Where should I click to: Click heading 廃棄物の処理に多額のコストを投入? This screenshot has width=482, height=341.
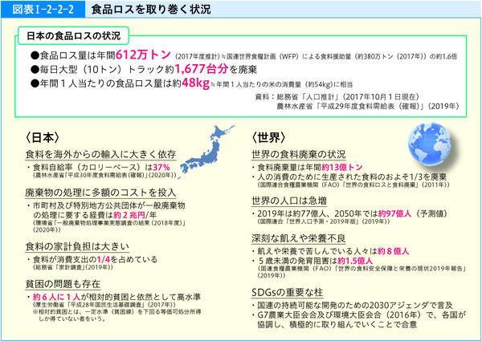point(100,193)
